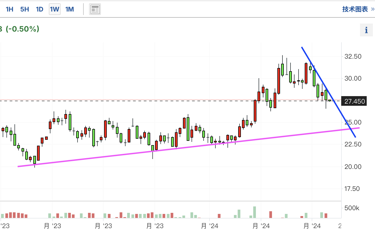Viewport: 375px width, 234px height.
Task: Open the 技术图表 link
Action: (358, 9)
